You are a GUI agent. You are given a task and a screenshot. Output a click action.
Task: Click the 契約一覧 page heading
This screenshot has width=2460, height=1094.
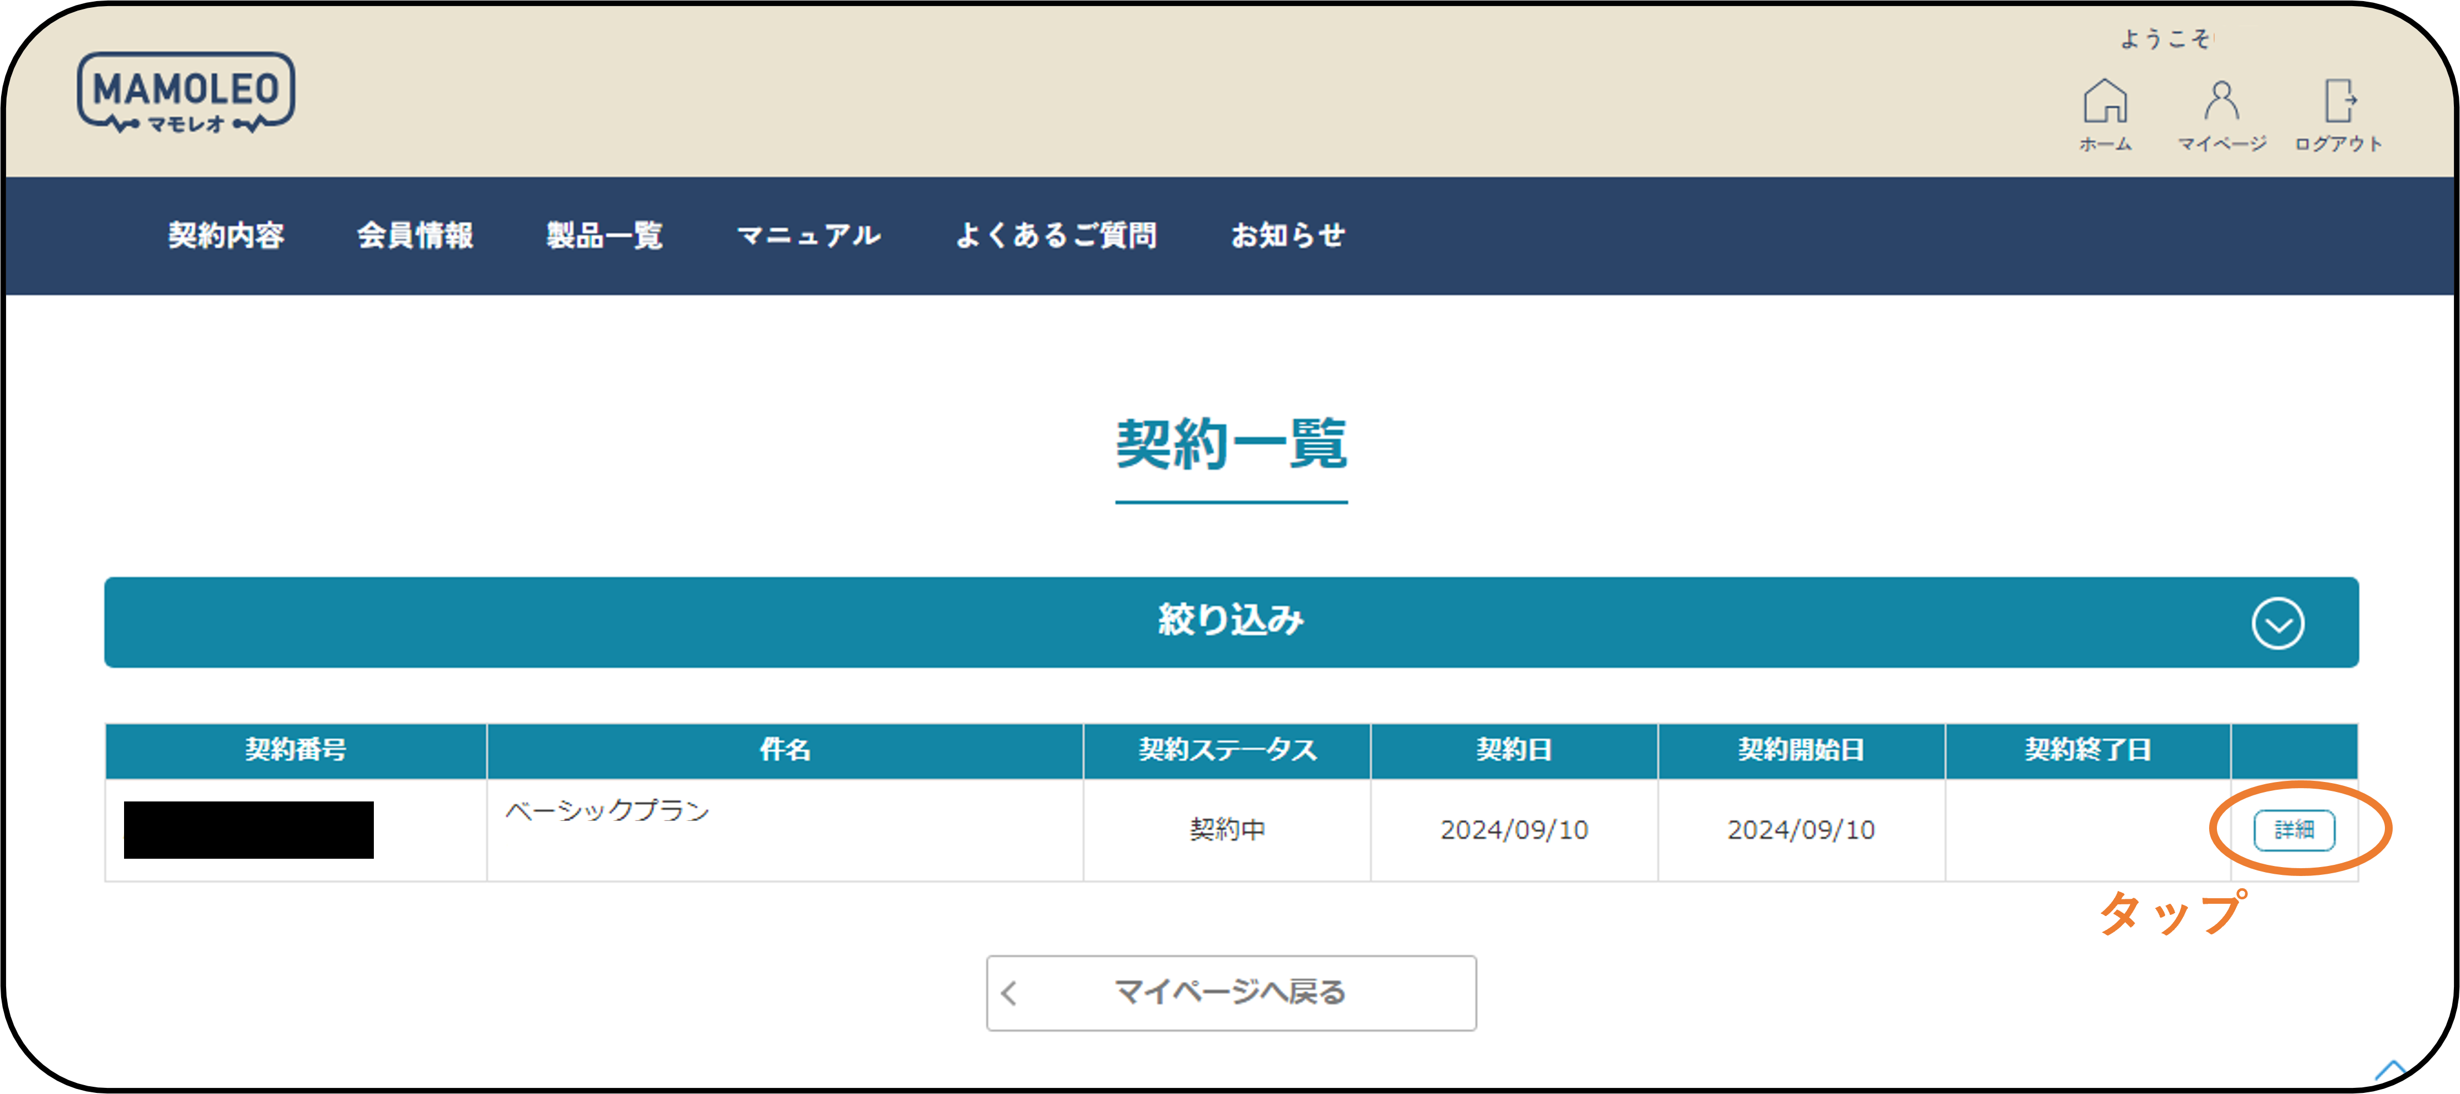1231,444
